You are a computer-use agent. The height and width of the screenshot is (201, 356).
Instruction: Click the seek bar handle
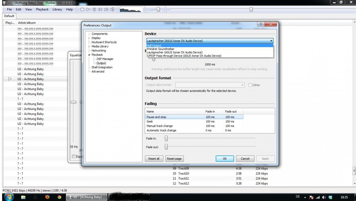pos(251,9)
